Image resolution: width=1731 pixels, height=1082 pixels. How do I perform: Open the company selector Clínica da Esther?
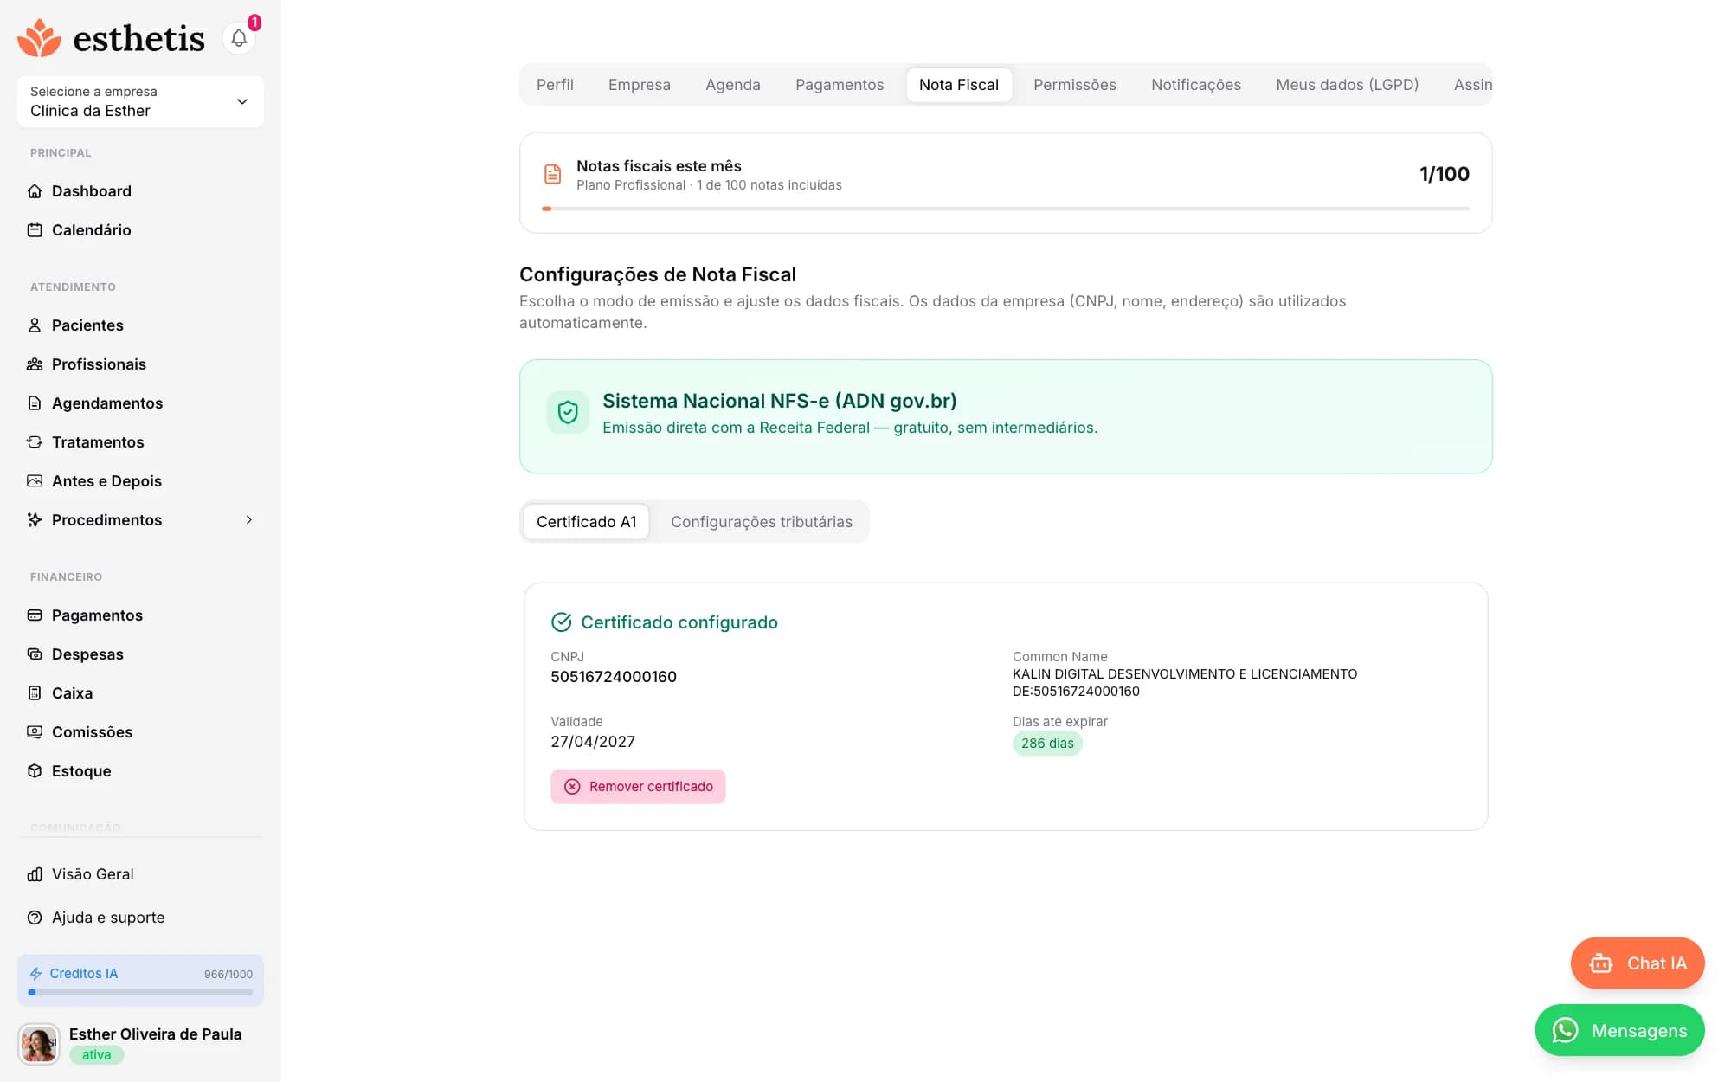pos(140,101)
